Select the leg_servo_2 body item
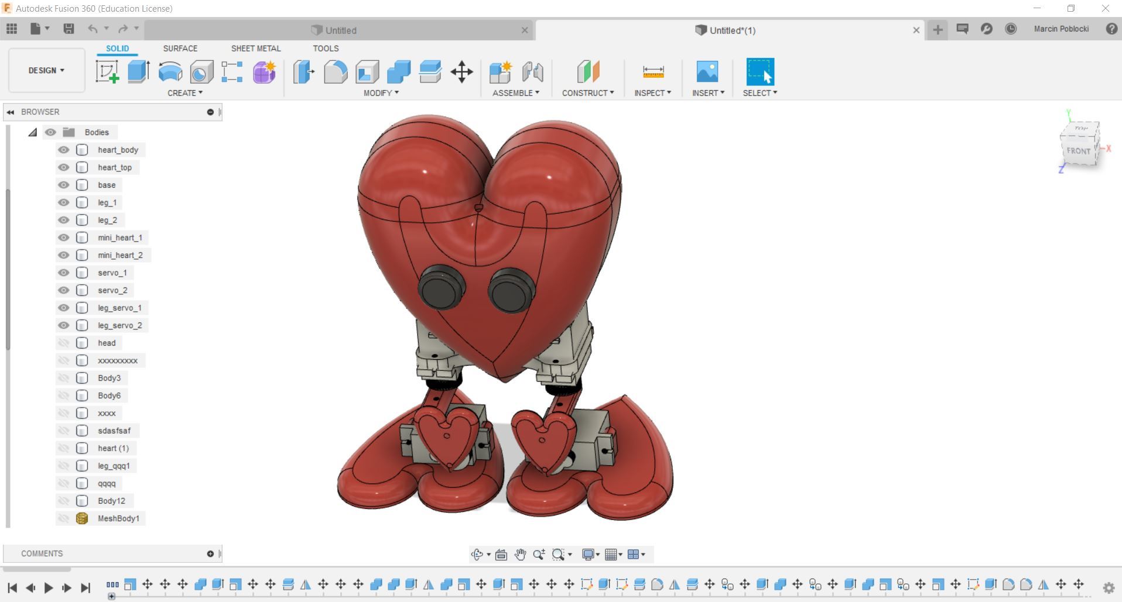Screen dimensions: 1122x602 point(119,325)
